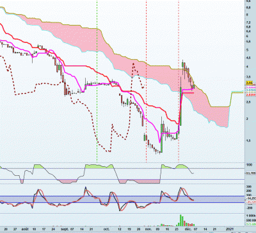Click the 17 date label on time axis
Viewport: 256px width, 233px height.
44,229
